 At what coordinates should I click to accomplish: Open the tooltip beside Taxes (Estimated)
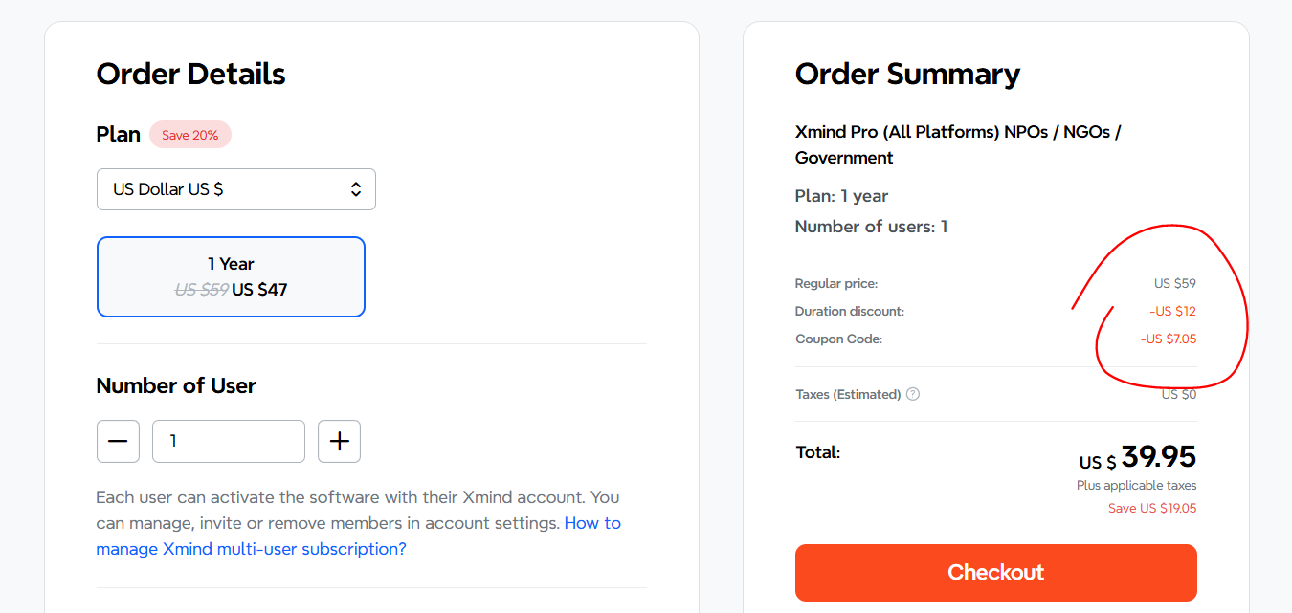912,393
